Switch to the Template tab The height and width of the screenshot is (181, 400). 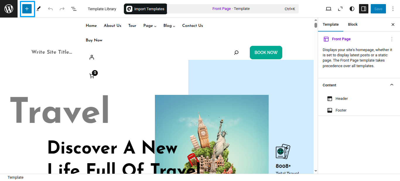pos(331,25)
